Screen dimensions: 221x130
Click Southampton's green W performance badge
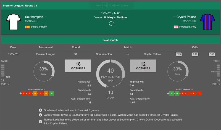52,94
